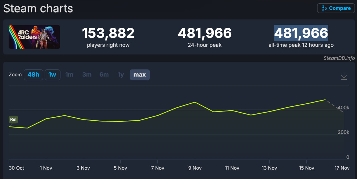357x179 pixels.
Task: Choose the 1y zoom option
Action: pyautogui.click(x=121, y=75)
